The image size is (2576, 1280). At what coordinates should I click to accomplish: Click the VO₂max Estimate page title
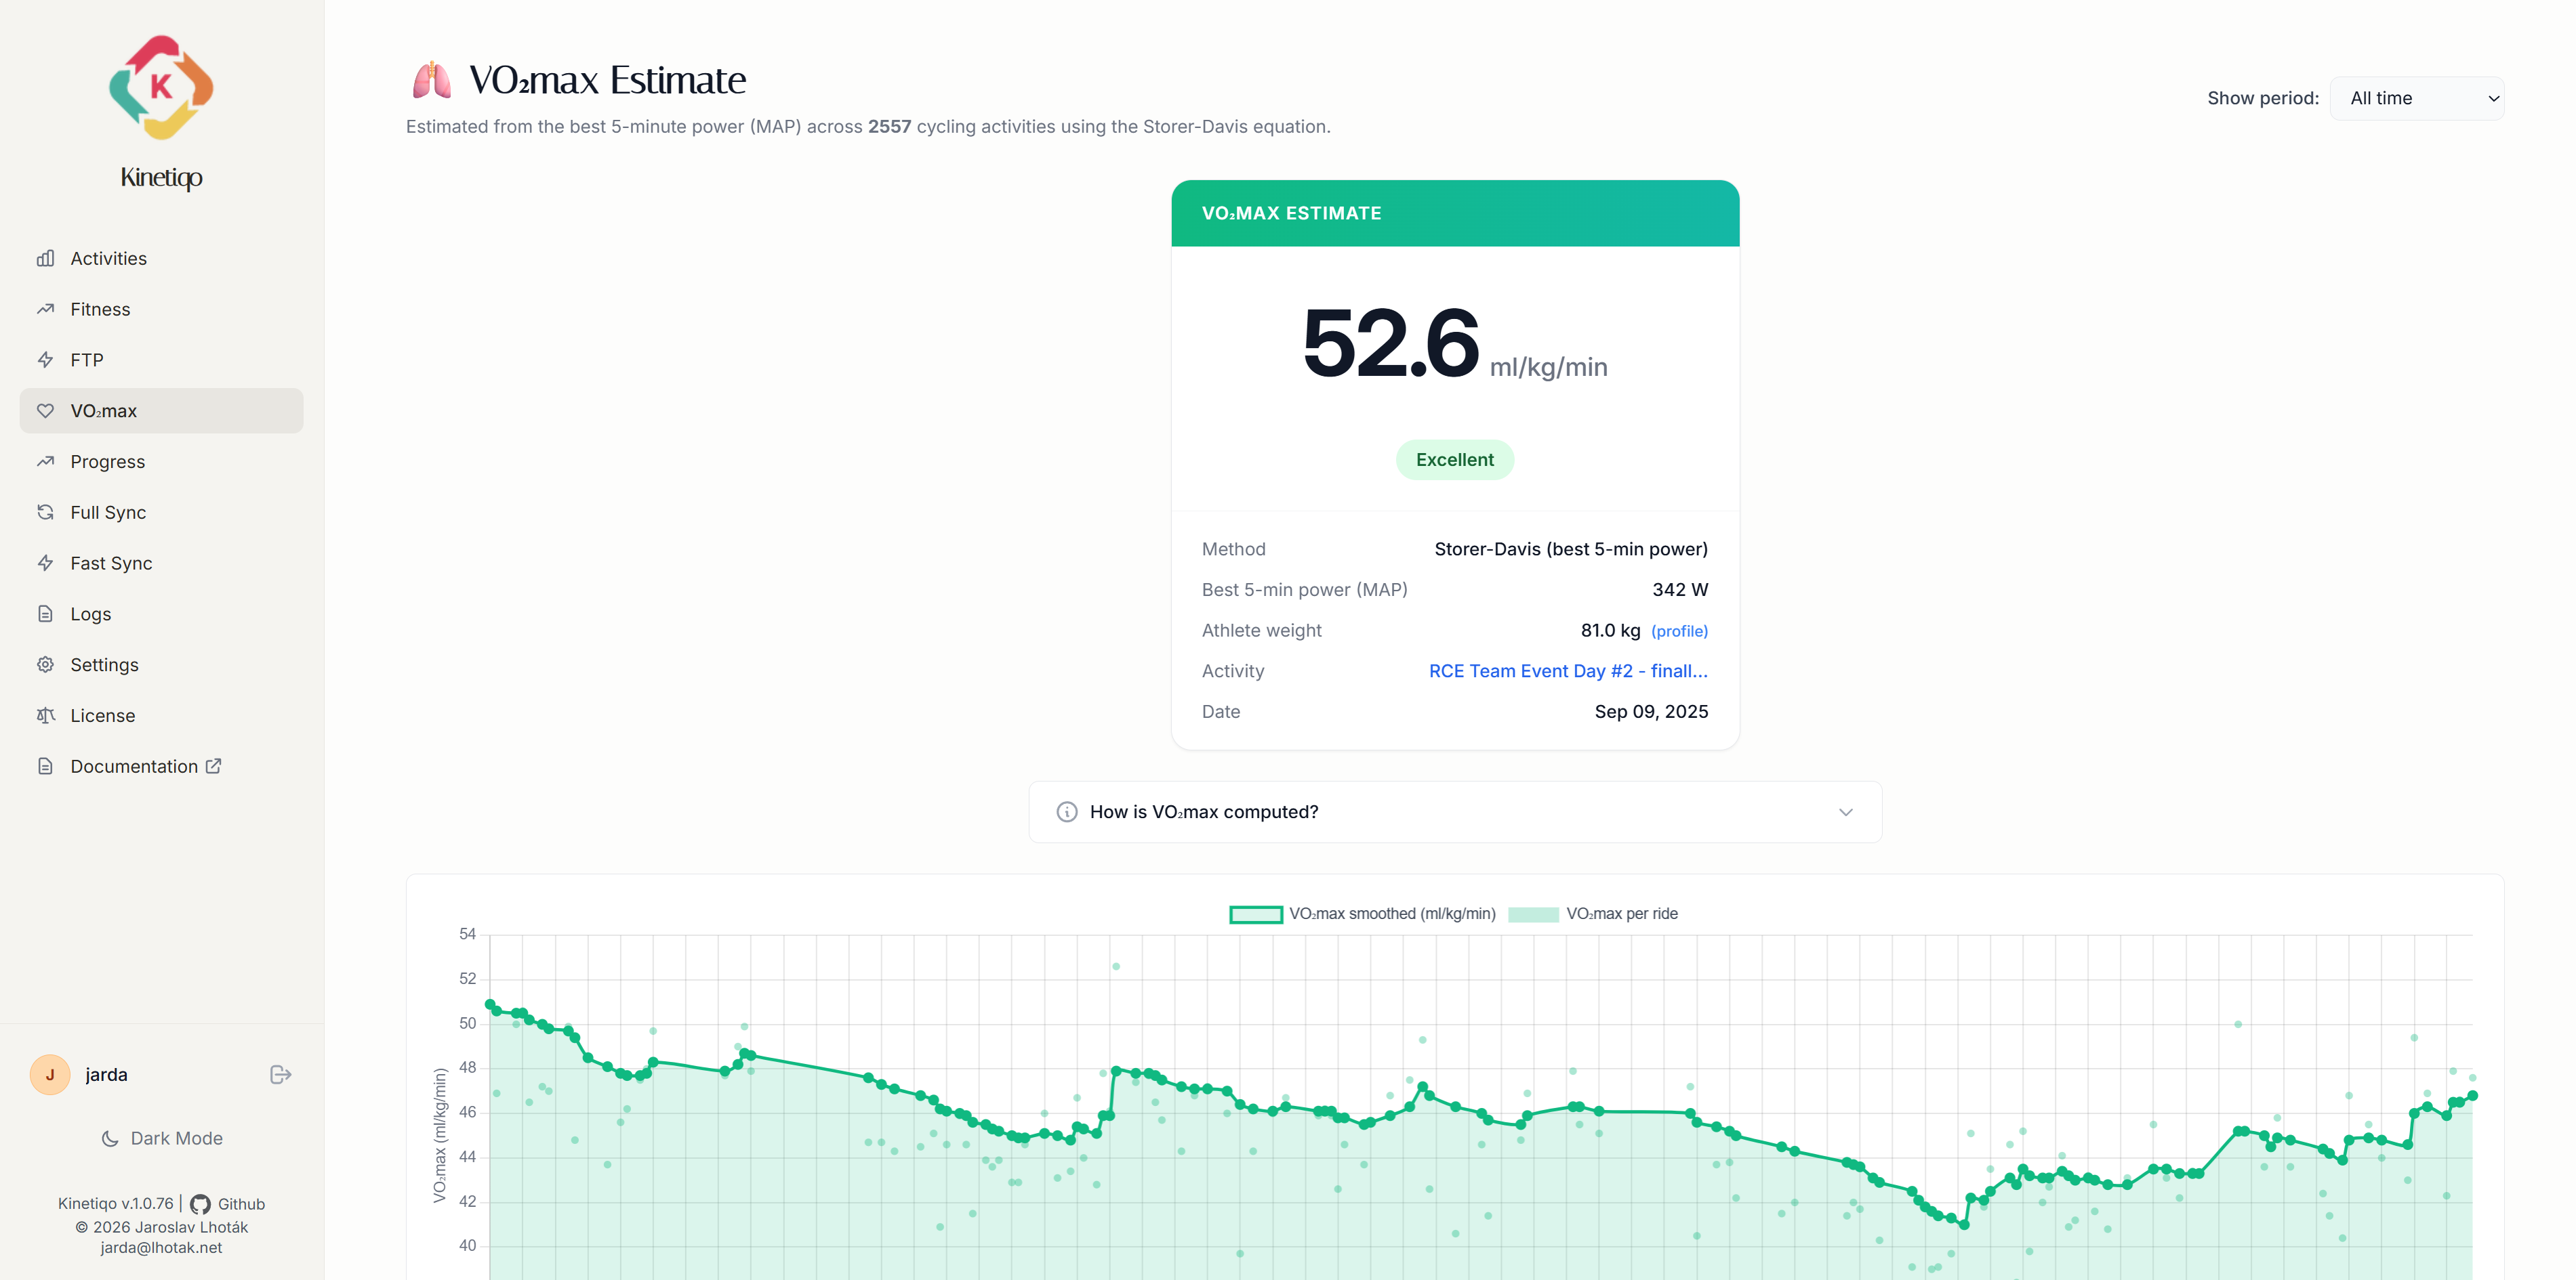608,80
